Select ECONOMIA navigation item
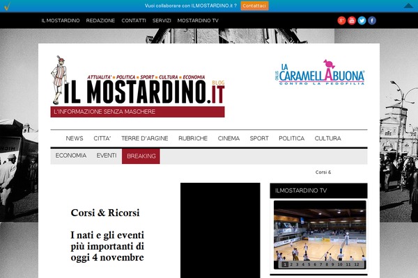 tap(71, 156)
